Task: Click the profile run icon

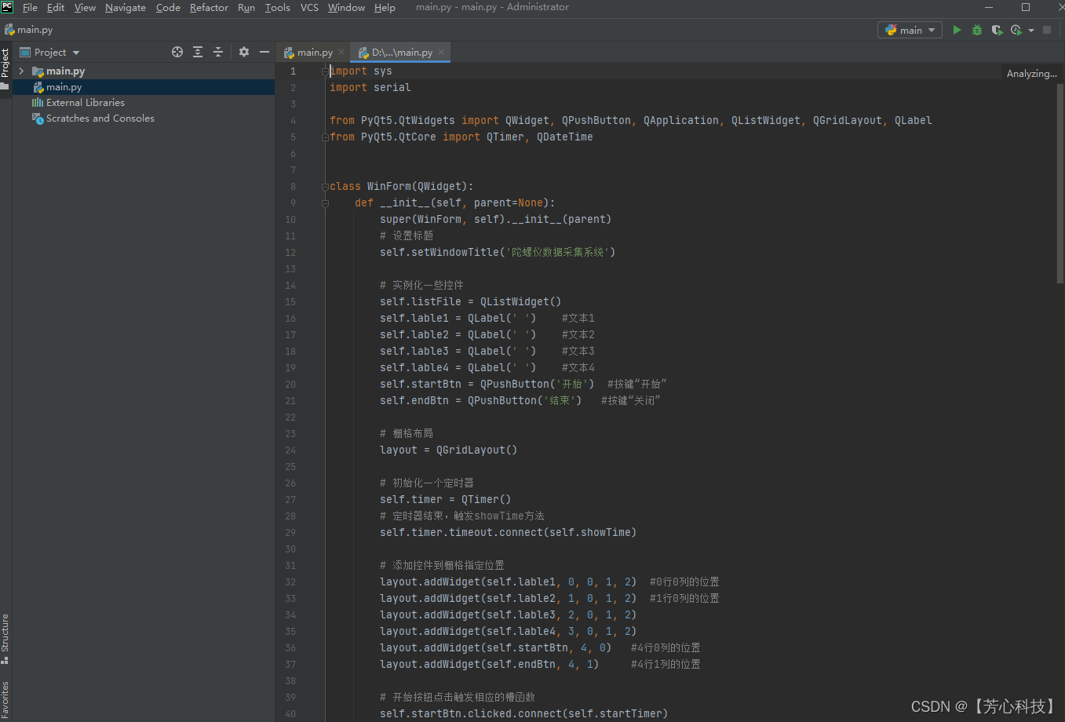Action: click(x=1016, y=30)
